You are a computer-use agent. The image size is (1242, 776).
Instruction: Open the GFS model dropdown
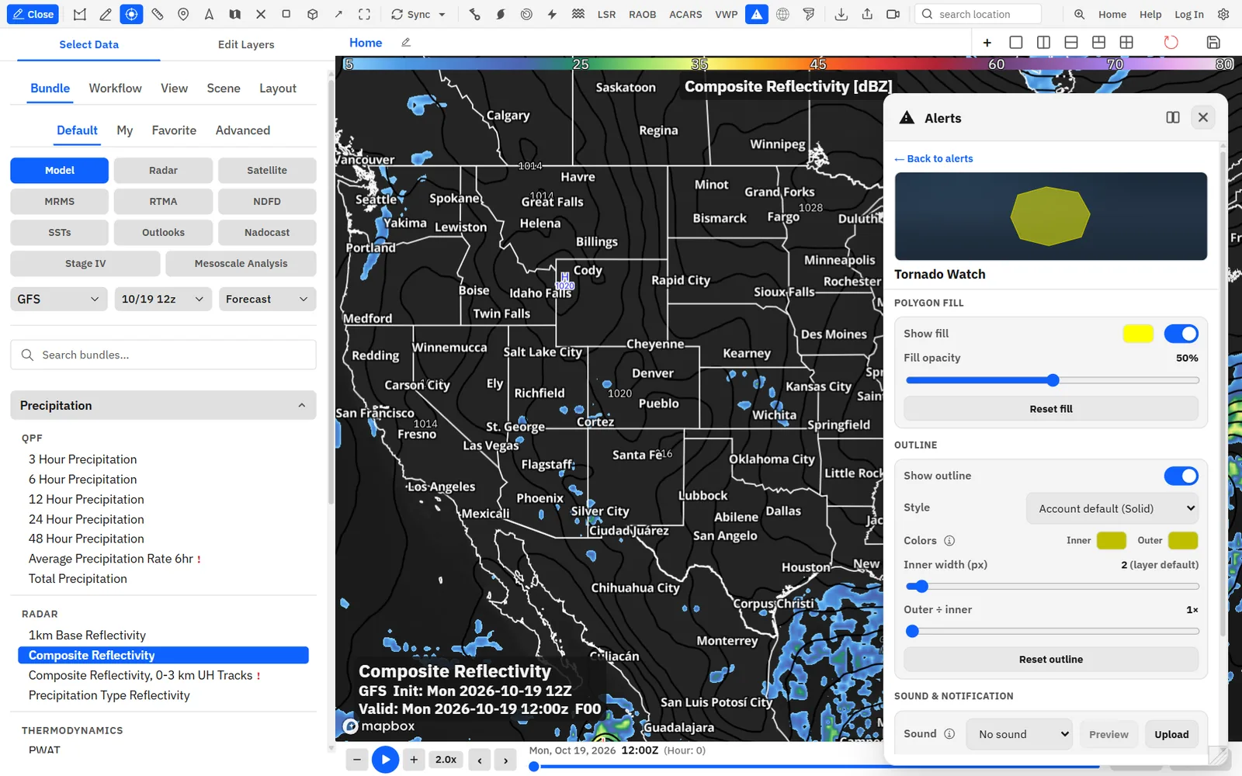59,299
